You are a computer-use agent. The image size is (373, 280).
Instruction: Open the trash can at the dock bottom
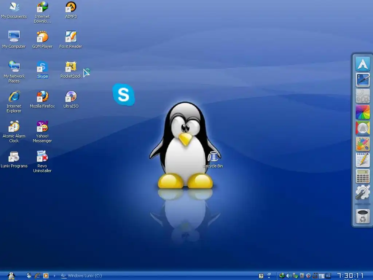[x=362, y=216]
